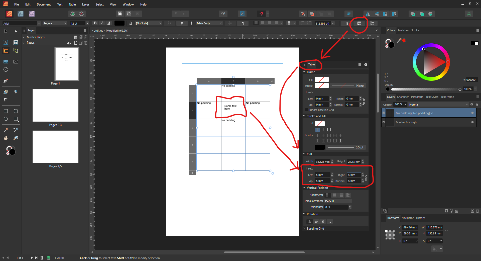The image size is (481, 261).
Task: Pick the Ellipse shape tool
Action: coord(6,119)
